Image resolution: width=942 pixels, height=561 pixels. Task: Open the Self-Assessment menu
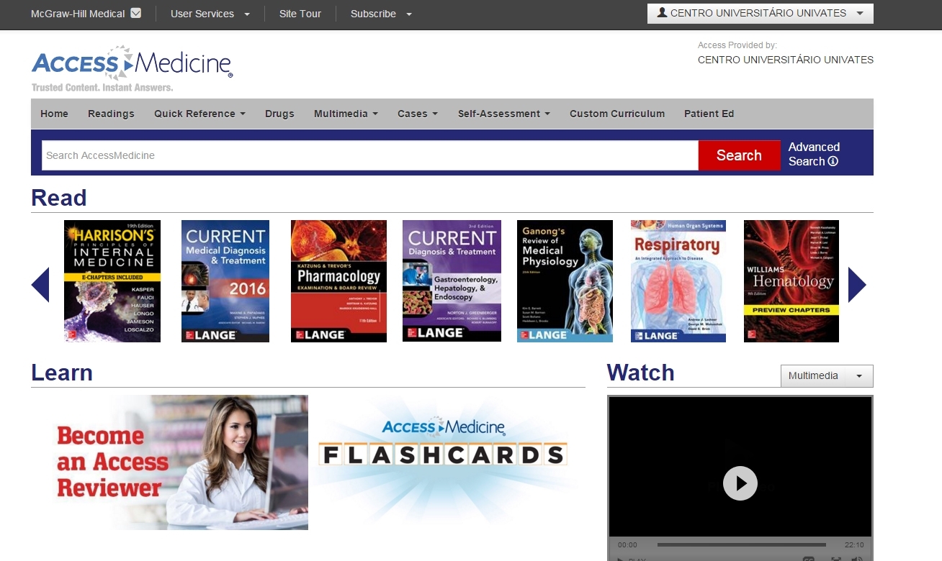point(503,114)
